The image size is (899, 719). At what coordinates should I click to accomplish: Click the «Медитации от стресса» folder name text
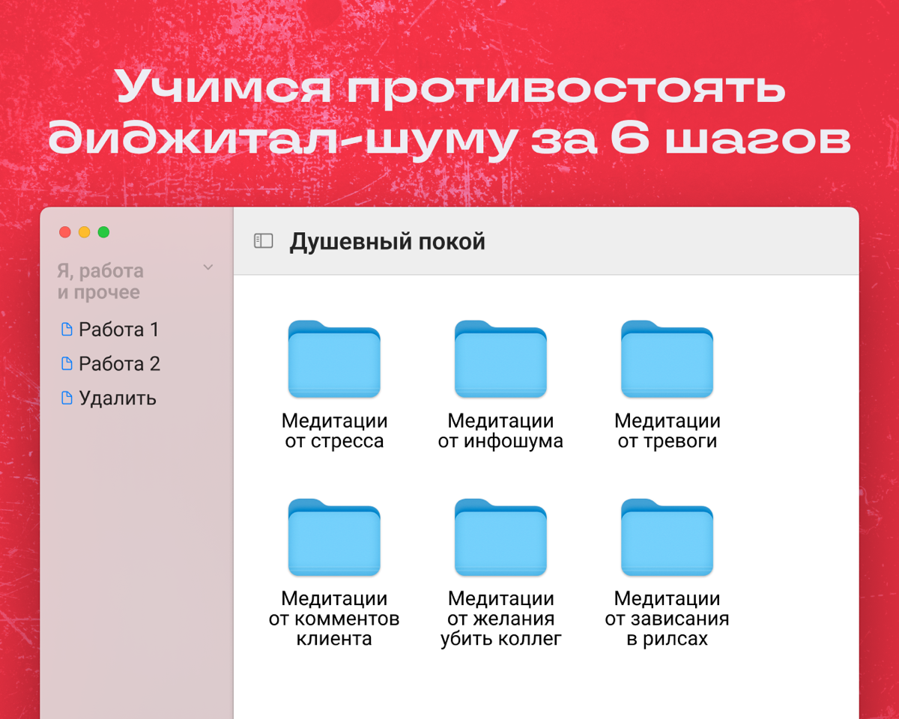[334, 431]
